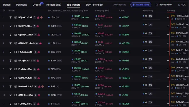Click funding arrow for row BVGwoF...SApZ
Viewport: 189px width, 107px height.
pyautogui.click(x=168, y=87)
